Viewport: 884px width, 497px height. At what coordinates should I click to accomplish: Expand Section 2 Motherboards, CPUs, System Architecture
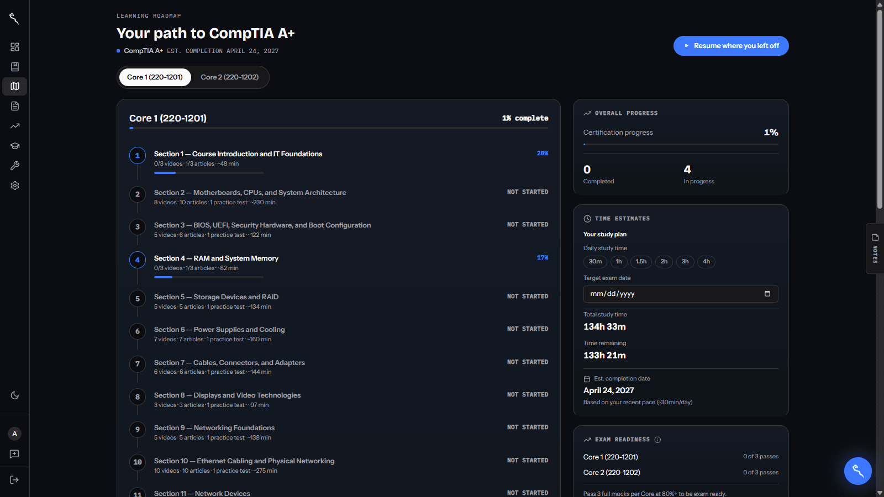click(x=339, y=197)
